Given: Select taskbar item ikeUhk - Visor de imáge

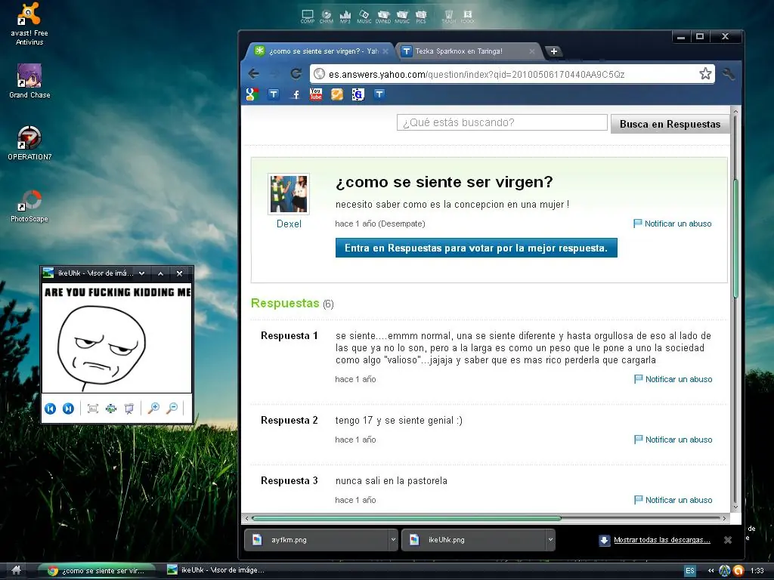Looking at the screenshot, I should click(x=216, y=570).
